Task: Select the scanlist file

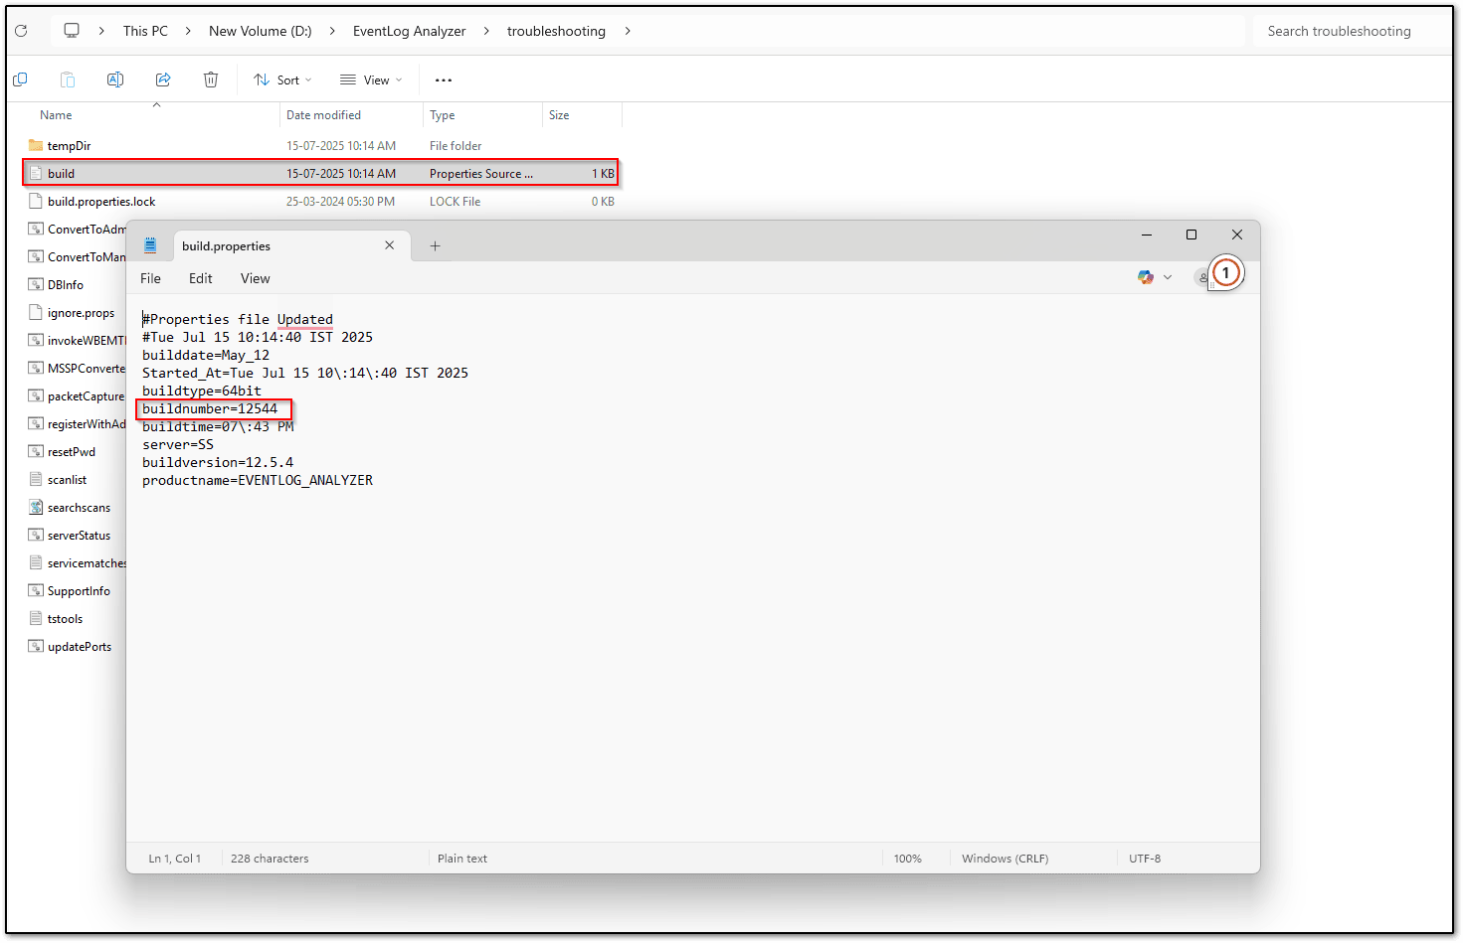Action: click(x=67, y=479)
